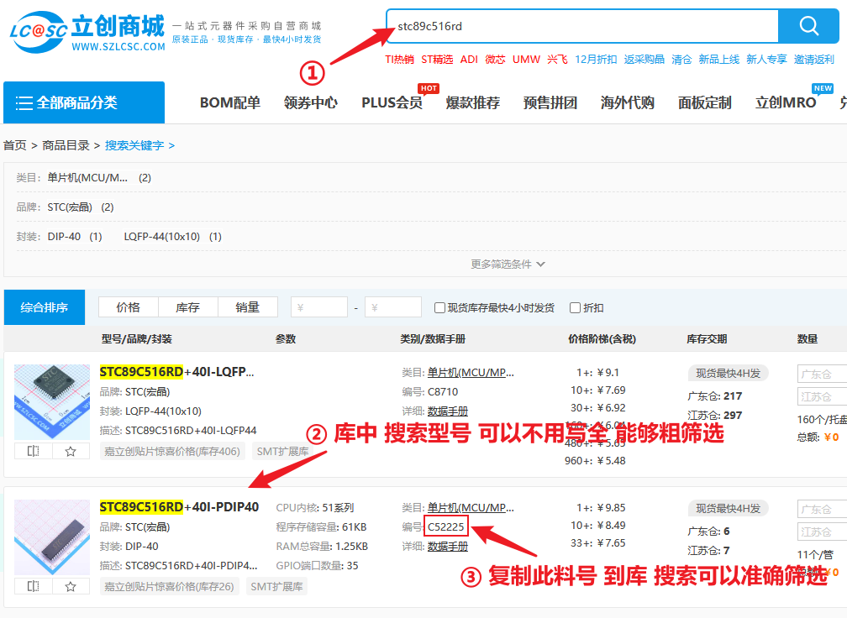Open 预售拼团 navigation item
847x618 pixels.
[x=550, y=102]
